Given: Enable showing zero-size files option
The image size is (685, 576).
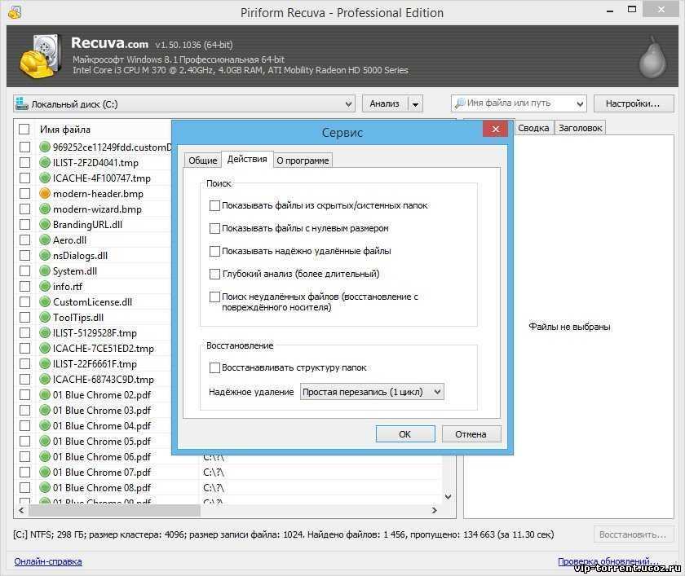Looking at the screenshot, I should pyautogui.click(x=214, y=228).
